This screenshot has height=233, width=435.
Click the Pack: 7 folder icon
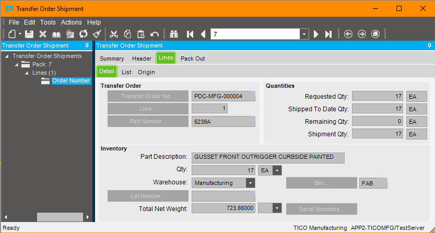26,65
